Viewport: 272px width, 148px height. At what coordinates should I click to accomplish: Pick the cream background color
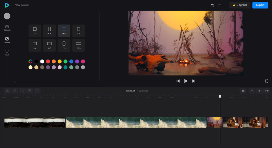click(31, 67)
